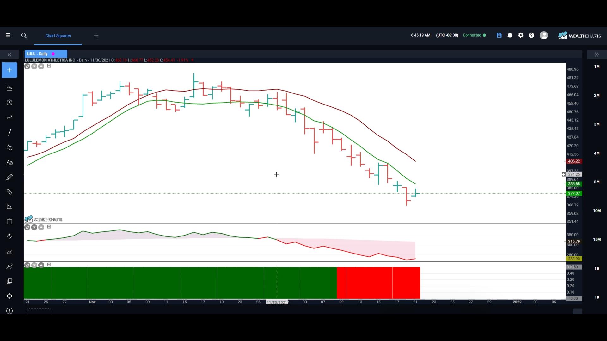Screen dimensions: 607x341
Task: Open the user profile avatar
Action: pos(544,35)
